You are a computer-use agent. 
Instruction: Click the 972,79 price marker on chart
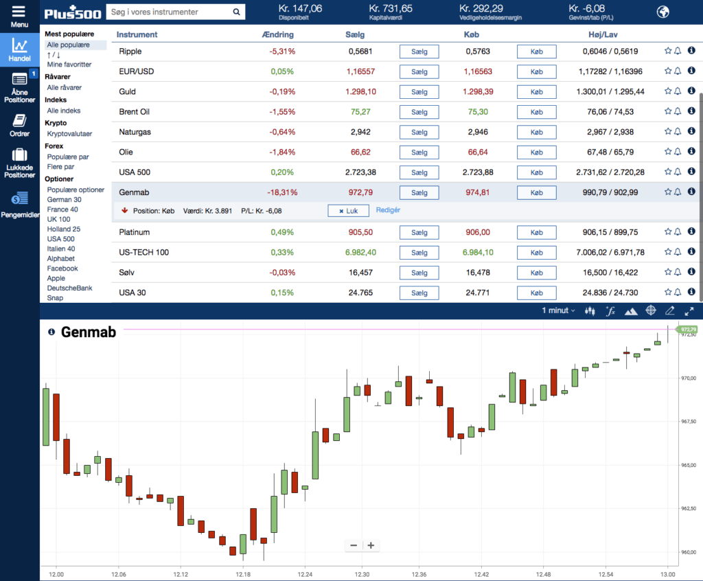pyautogui.click(x=688, y=330)
